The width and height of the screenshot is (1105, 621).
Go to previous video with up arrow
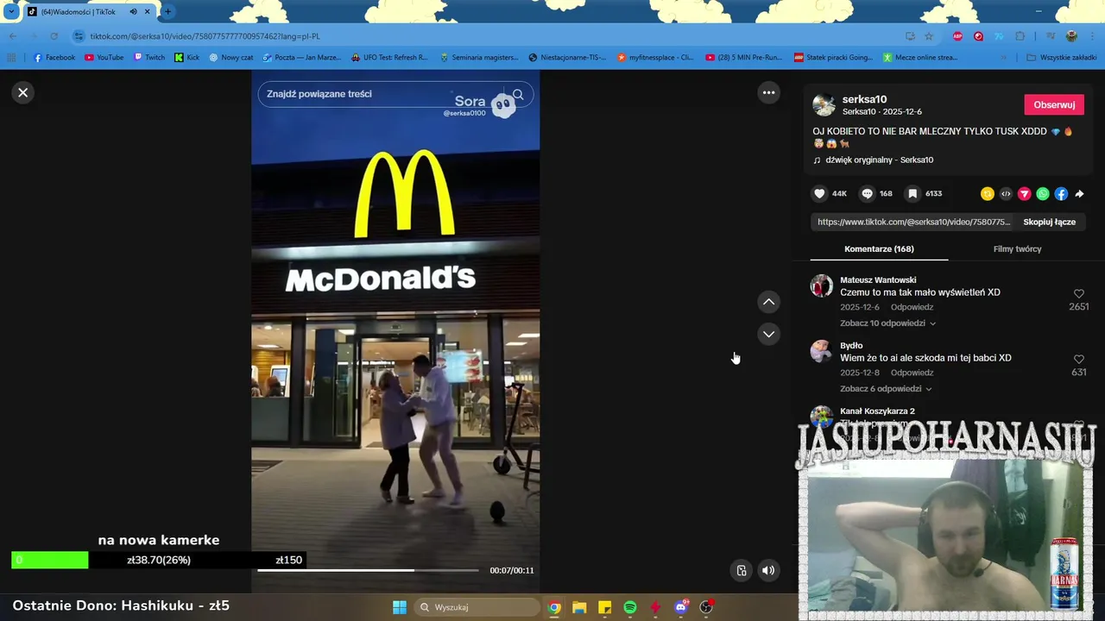click(768, 302)
